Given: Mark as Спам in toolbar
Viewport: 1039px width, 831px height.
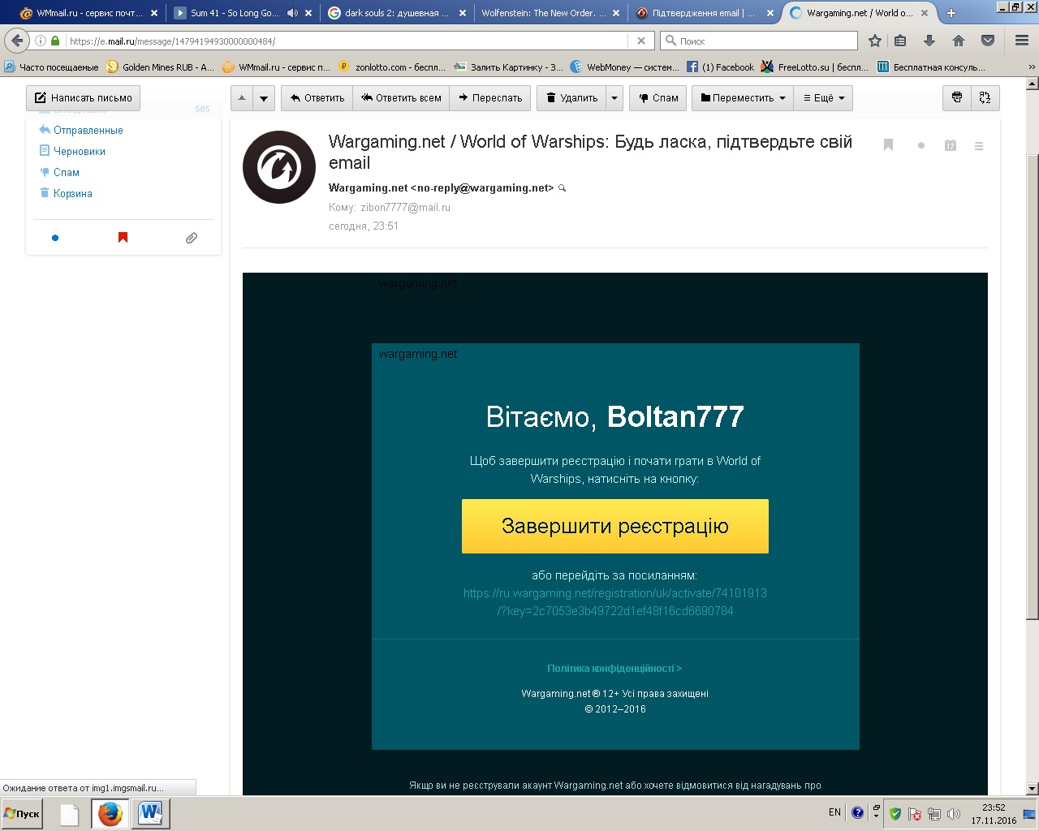Looking at the screenshot, I should point(658,97).
